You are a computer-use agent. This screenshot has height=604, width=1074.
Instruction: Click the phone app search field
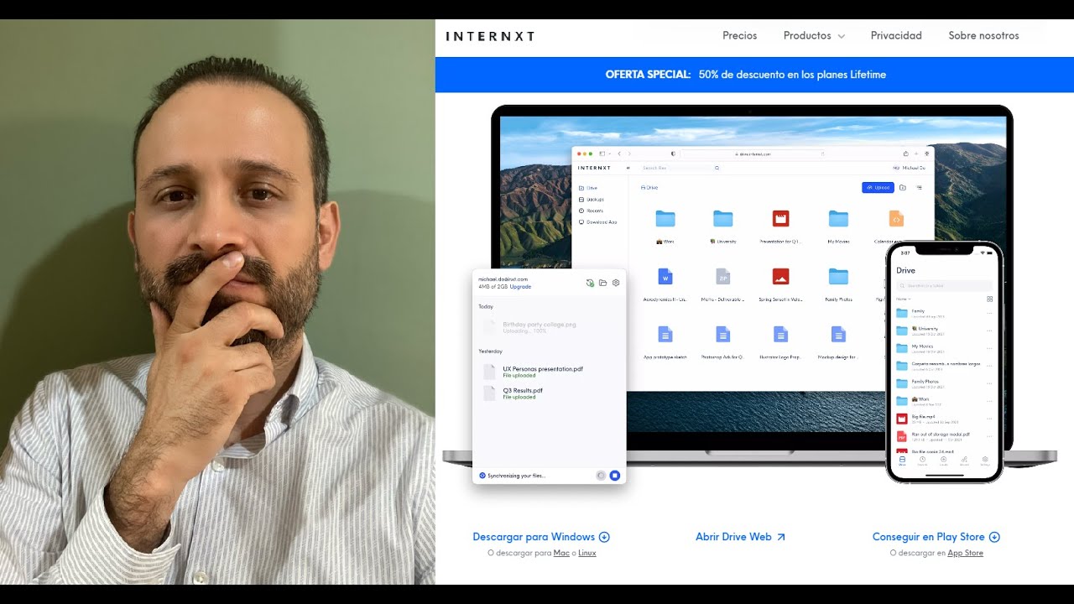[944, 286]
